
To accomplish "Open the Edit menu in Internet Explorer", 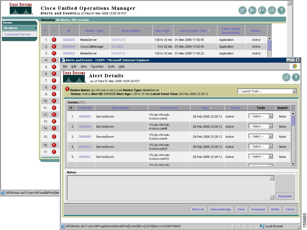I will pos(74,66).
